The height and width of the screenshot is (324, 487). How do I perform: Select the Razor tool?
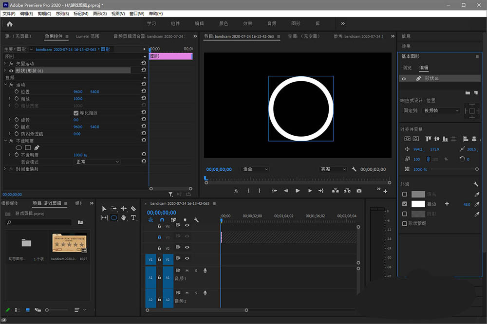133,209
